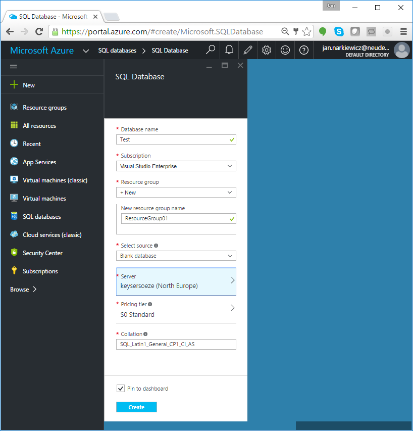The height and width of the screenshot is (431, 413).
Task: Click the Create button
Action: 136,407
